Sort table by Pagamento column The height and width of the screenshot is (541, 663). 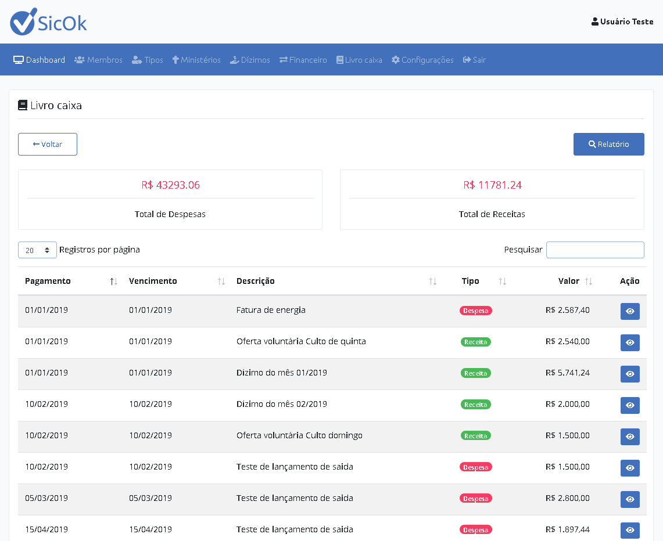tap(71, 281)
